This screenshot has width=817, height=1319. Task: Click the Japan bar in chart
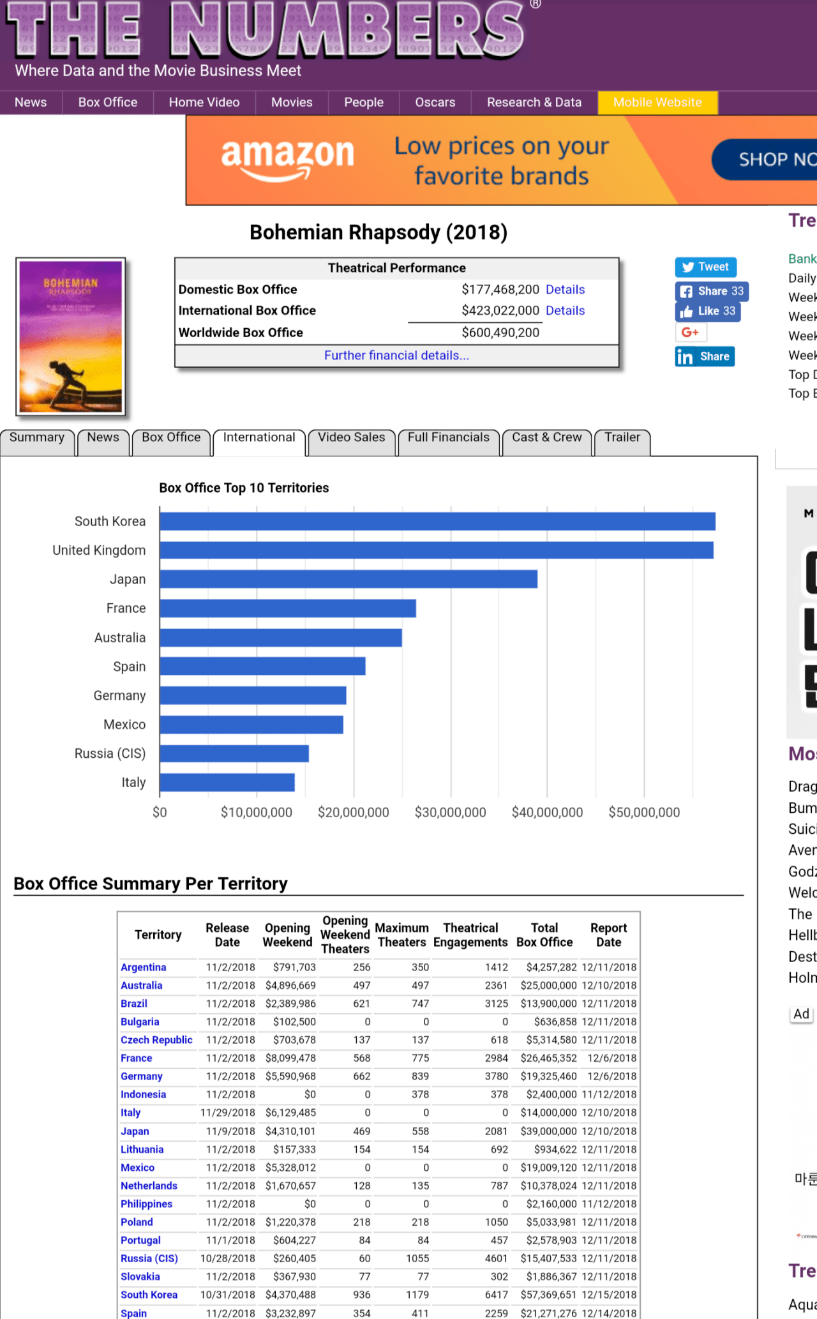point(348,579)
